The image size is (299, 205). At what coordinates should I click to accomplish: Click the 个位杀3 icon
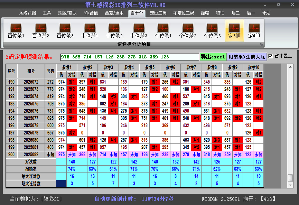[x=212, y=30]
